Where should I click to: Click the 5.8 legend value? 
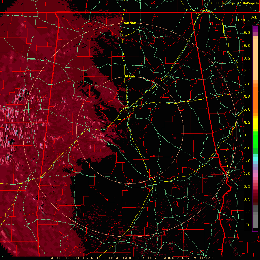click(x=247, y=97)
